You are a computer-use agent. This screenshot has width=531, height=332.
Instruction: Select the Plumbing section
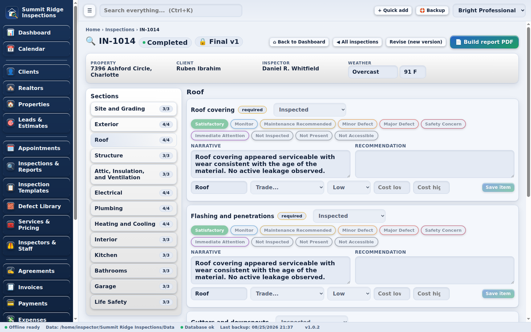[x=134, y=208]
